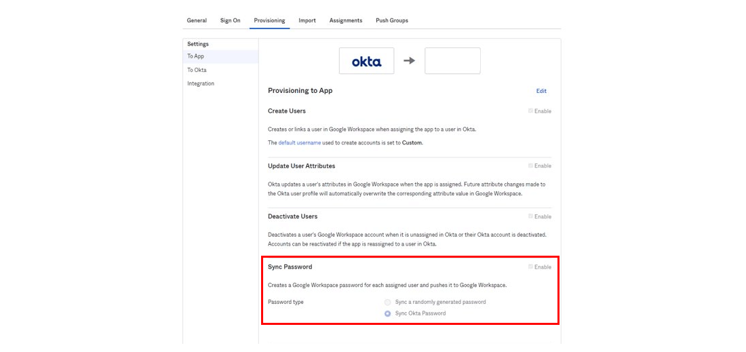Open Integration settings in sidebar
The height and width of the screenshot is (352, 746).
(x=221, y=83)
